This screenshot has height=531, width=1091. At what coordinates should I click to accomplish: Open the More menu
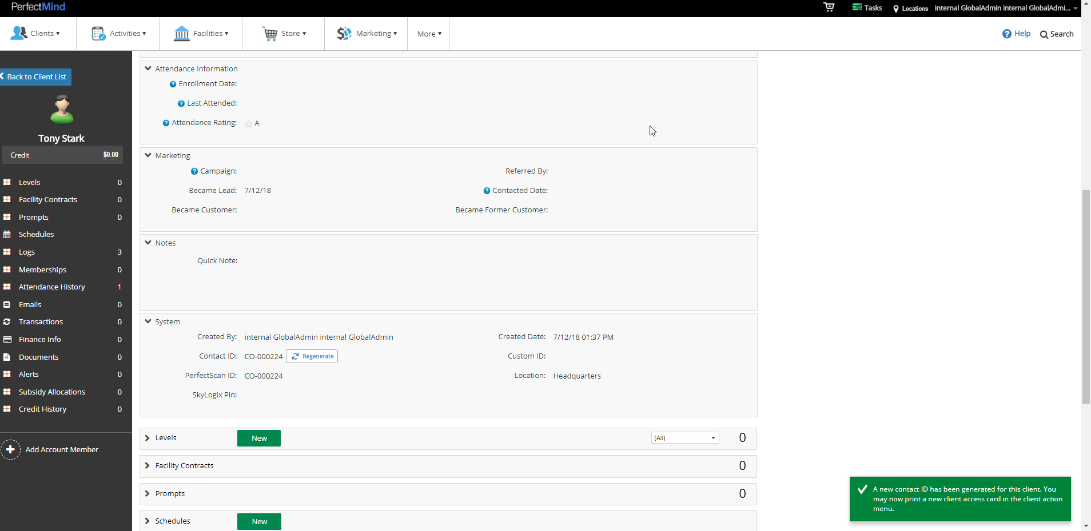[428, 34]
